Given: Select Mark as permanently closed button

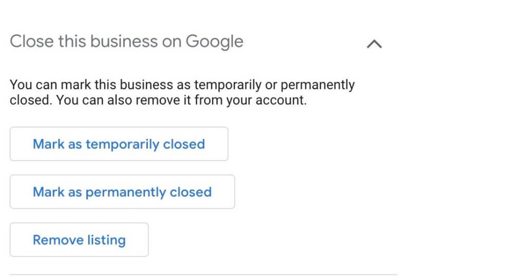Looking at the screenshot, I should coord(122,192).
